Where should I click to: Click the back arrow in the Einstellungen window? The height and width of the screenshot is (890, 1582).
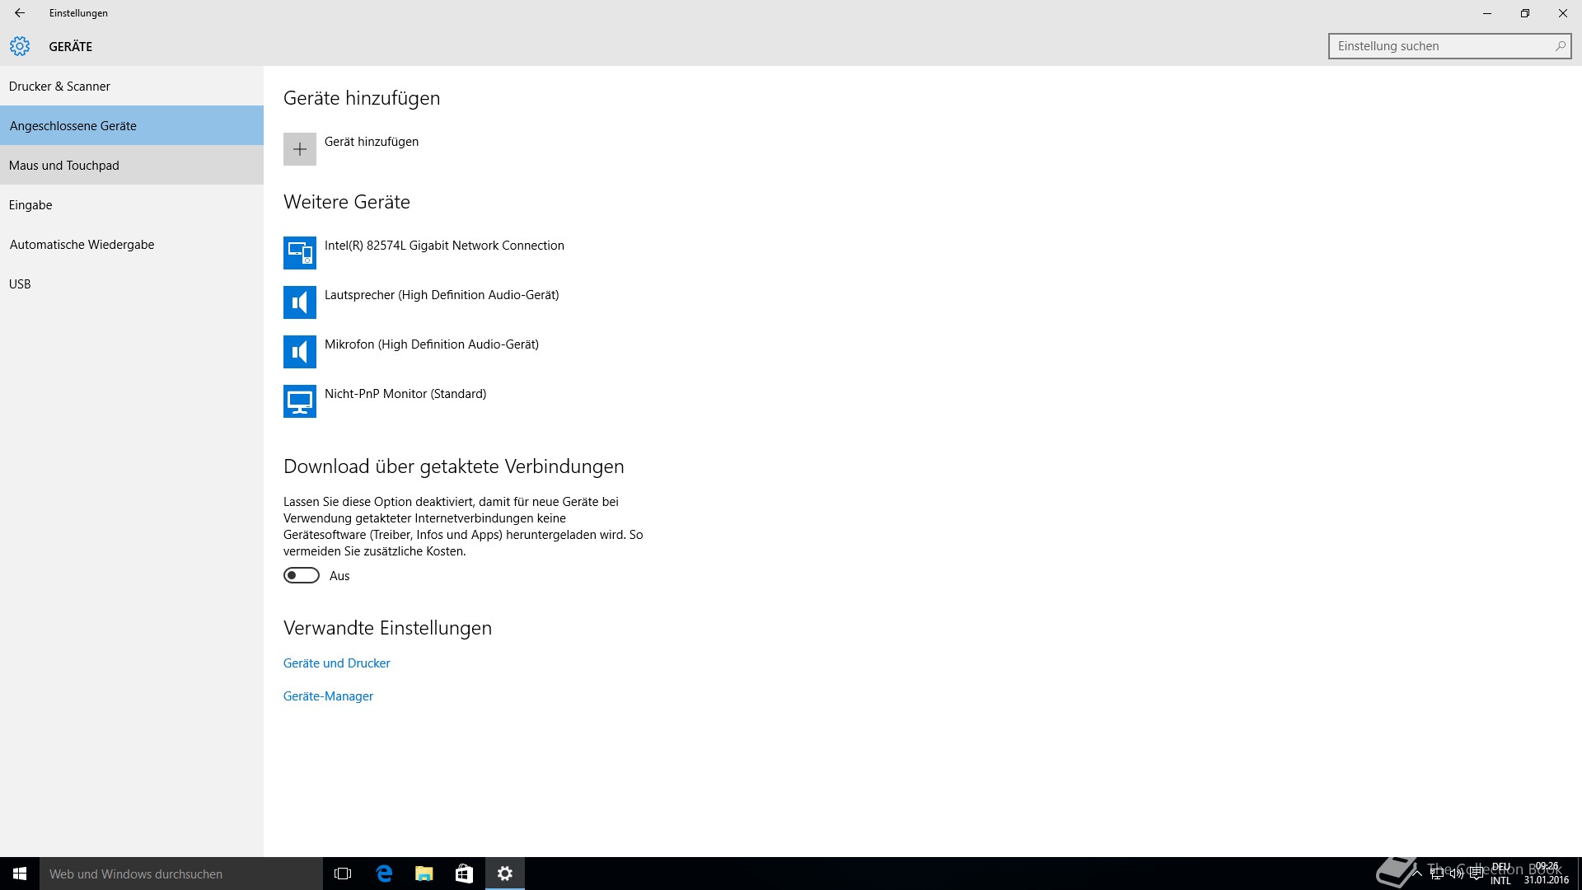click(20, 13)
